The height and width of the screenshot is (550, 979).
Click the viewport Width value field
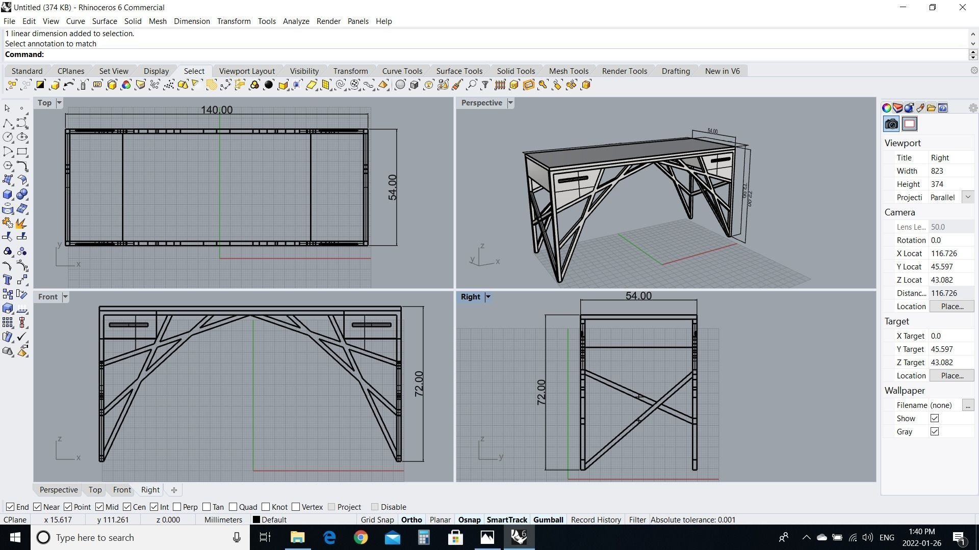(951, 171)
